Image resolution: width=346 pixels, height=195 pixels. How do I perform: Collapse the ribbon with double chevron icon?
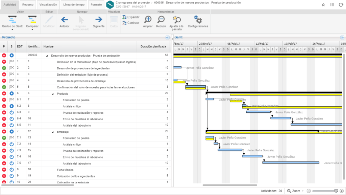323,5
